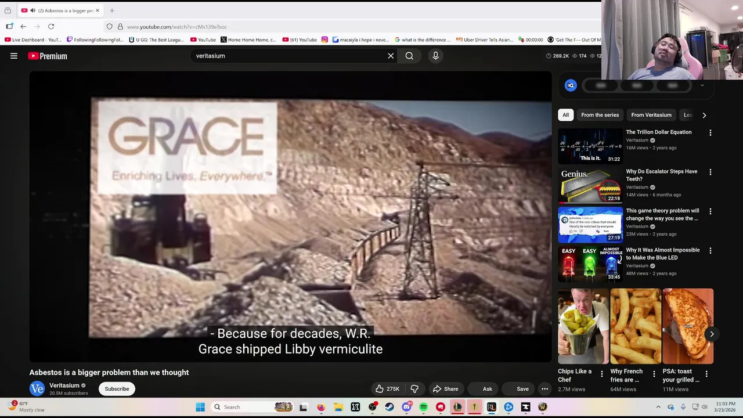This screenshot has width=743, height=418.
Task: Select the From the series chip
Action: (600, 115)
